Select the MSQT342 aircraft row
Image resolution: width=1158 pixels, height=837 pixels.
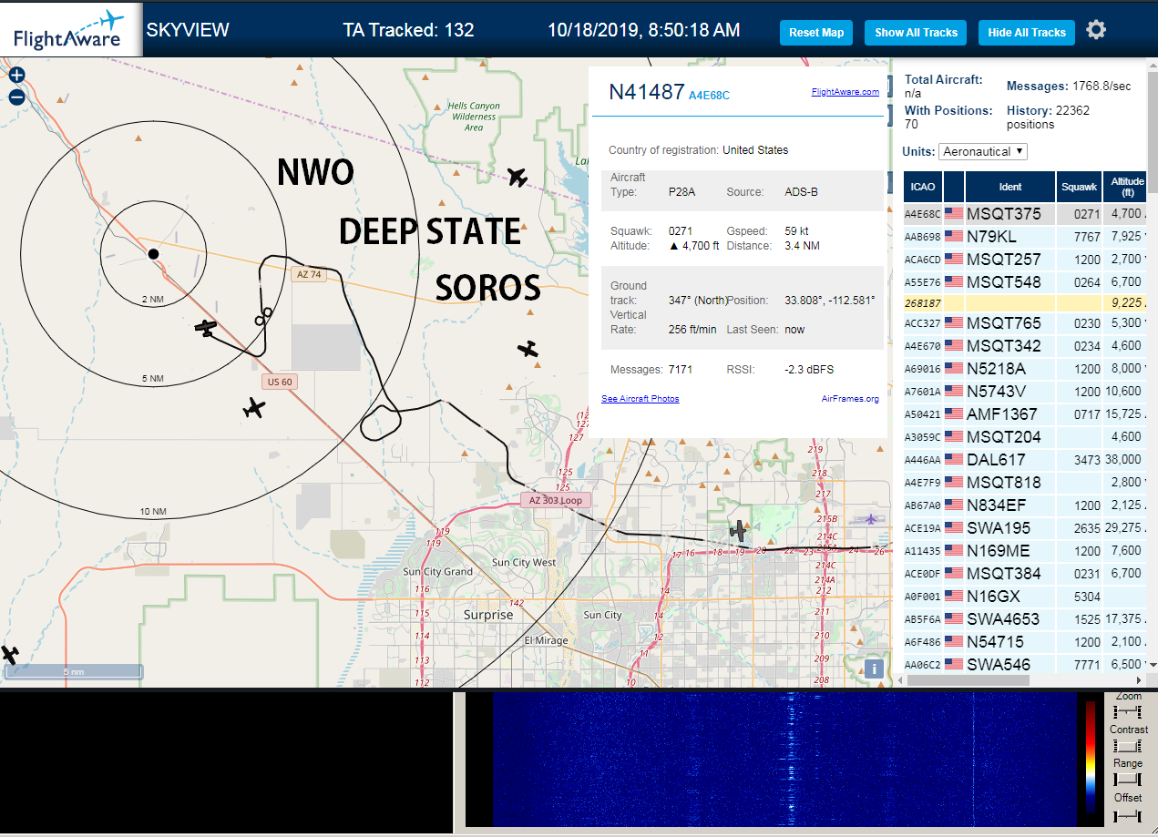pos(1024,346)
